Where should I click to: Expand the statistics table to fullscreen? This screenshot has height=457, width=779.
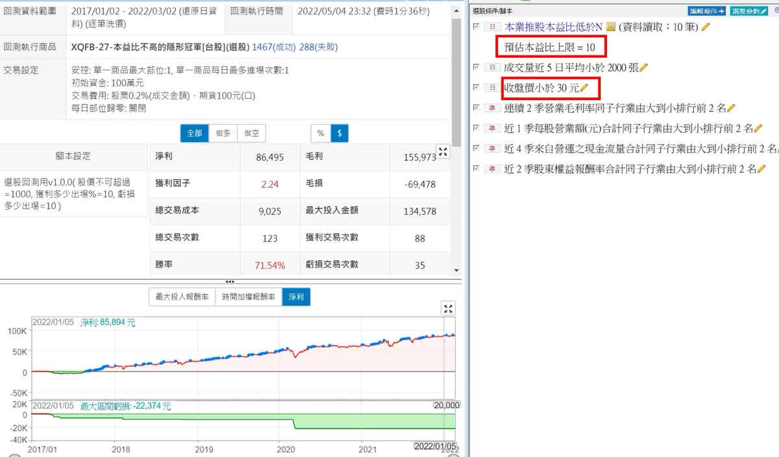tap(443, 152)
